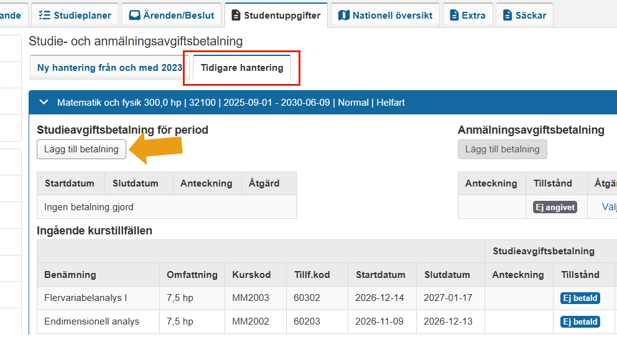
Task: Click start date 2026-11-09
Action: [x=379, y=321]
